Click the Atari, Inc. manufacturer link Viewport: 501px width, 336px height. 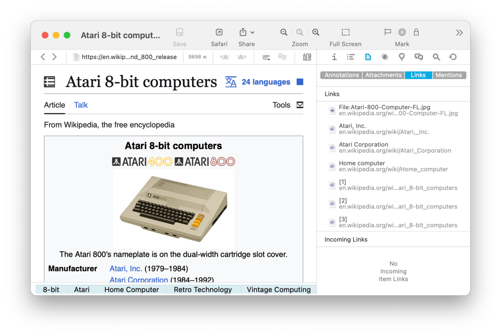click(126, 268)
